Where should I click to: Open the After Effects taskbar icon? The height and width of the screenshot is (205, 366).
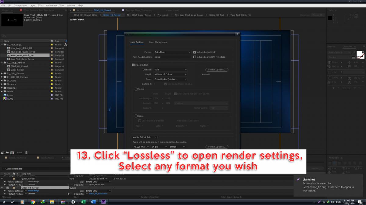pyautogui.click(x=103, y=202)
